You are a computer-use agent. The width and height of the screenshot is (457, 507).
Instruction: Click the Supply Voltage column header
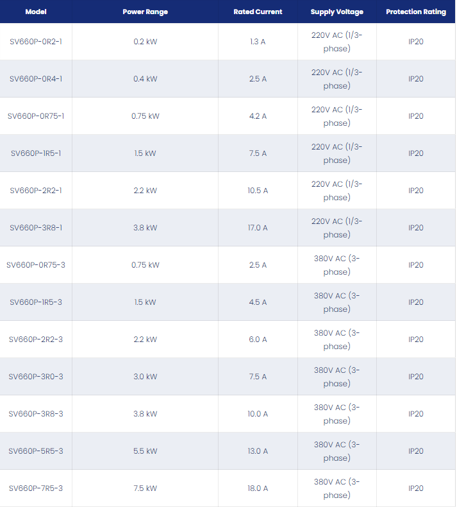click(337, 12)
